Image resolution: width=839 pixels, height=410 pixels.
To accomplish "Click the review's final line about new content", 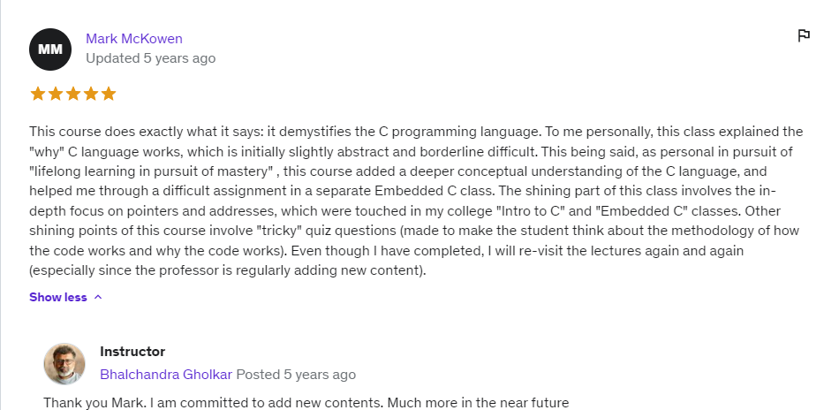I will [x=228, y=271].
